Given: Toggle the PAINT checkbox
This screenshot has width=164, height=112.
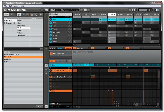Looking at the screenshot, I should click(71, 107).
